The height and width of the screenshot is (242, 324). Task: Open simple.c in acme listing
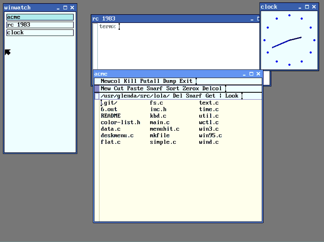(163, 142)
